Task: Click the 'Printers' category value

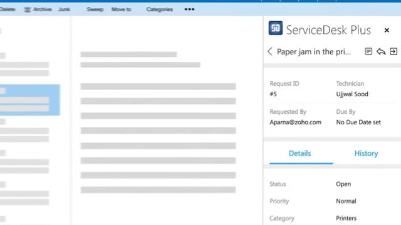Action: 346,218
